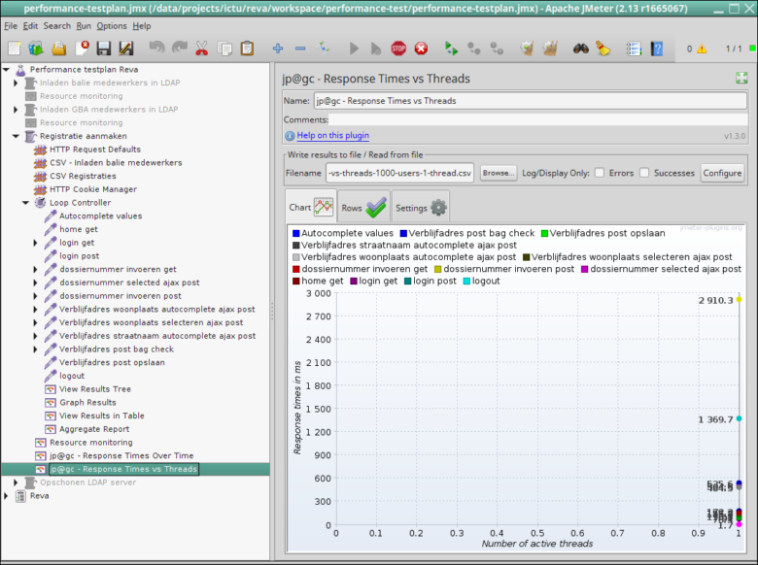758x565 pixels.
Task: Open the Options menu
Action: click(111, 25)
